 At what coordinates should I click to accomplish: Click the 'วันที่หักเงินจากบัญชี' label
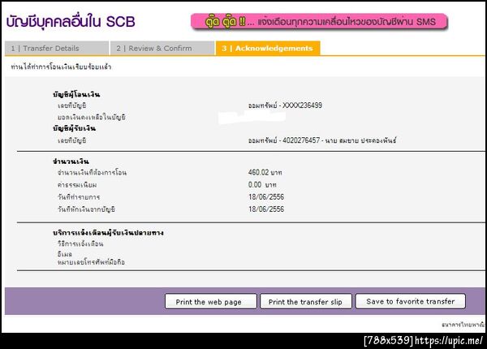[86, 209]
